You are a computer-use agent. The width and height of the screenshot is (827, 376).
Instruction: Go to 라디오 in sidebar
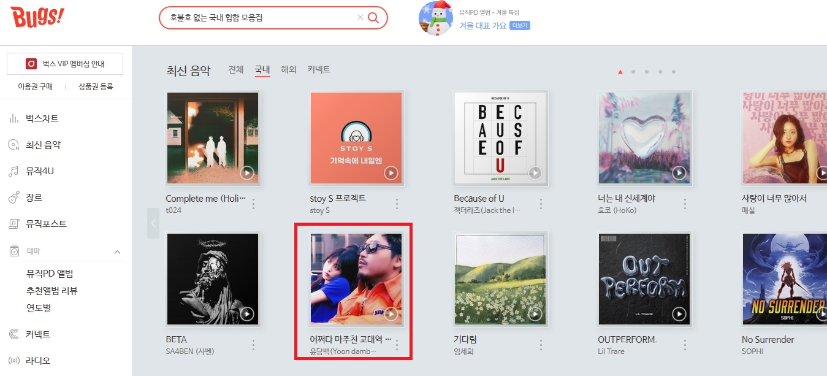tap(38, 361)
